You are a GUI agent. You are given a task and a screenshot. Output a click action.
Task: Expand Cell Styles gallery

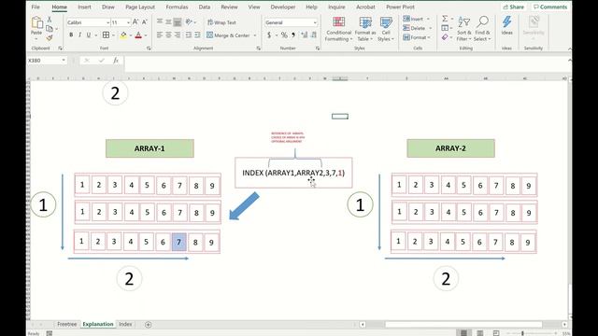tap(386, 29)
